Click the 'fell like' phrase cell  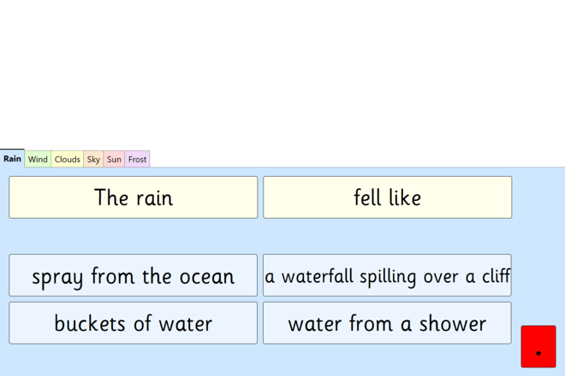coord(387,197)
